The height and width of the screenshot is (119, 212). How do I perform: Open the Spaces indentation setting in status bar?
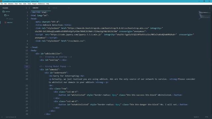[x=196, y=117]
